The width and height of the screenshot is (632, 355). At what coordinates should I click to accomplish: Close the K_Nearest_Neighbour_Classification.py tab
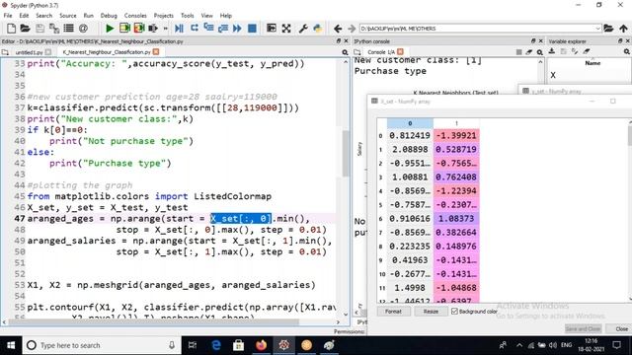click(x=156, y=52)
